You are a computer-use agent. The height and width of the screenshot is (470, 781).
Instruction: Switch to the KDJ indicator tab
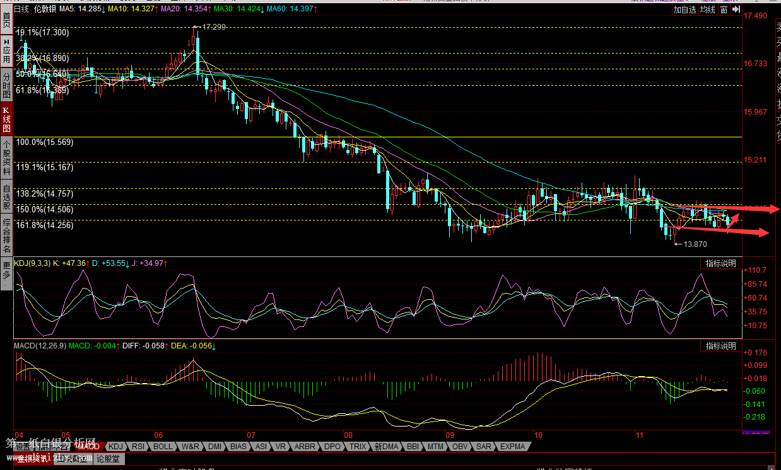click(x=117, y=446)
